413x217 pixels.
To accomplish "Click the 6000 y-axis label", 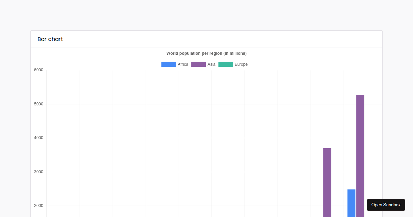I will click(x=39, y=70).
